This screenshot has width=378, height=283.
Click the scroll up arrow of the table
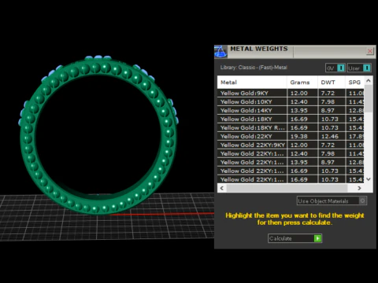pos(369,81)
